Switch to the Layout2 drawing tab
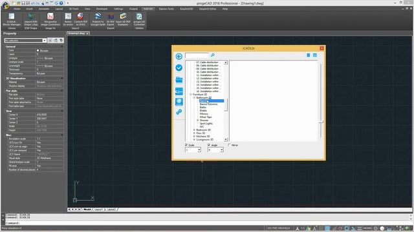 coord(111,209)
